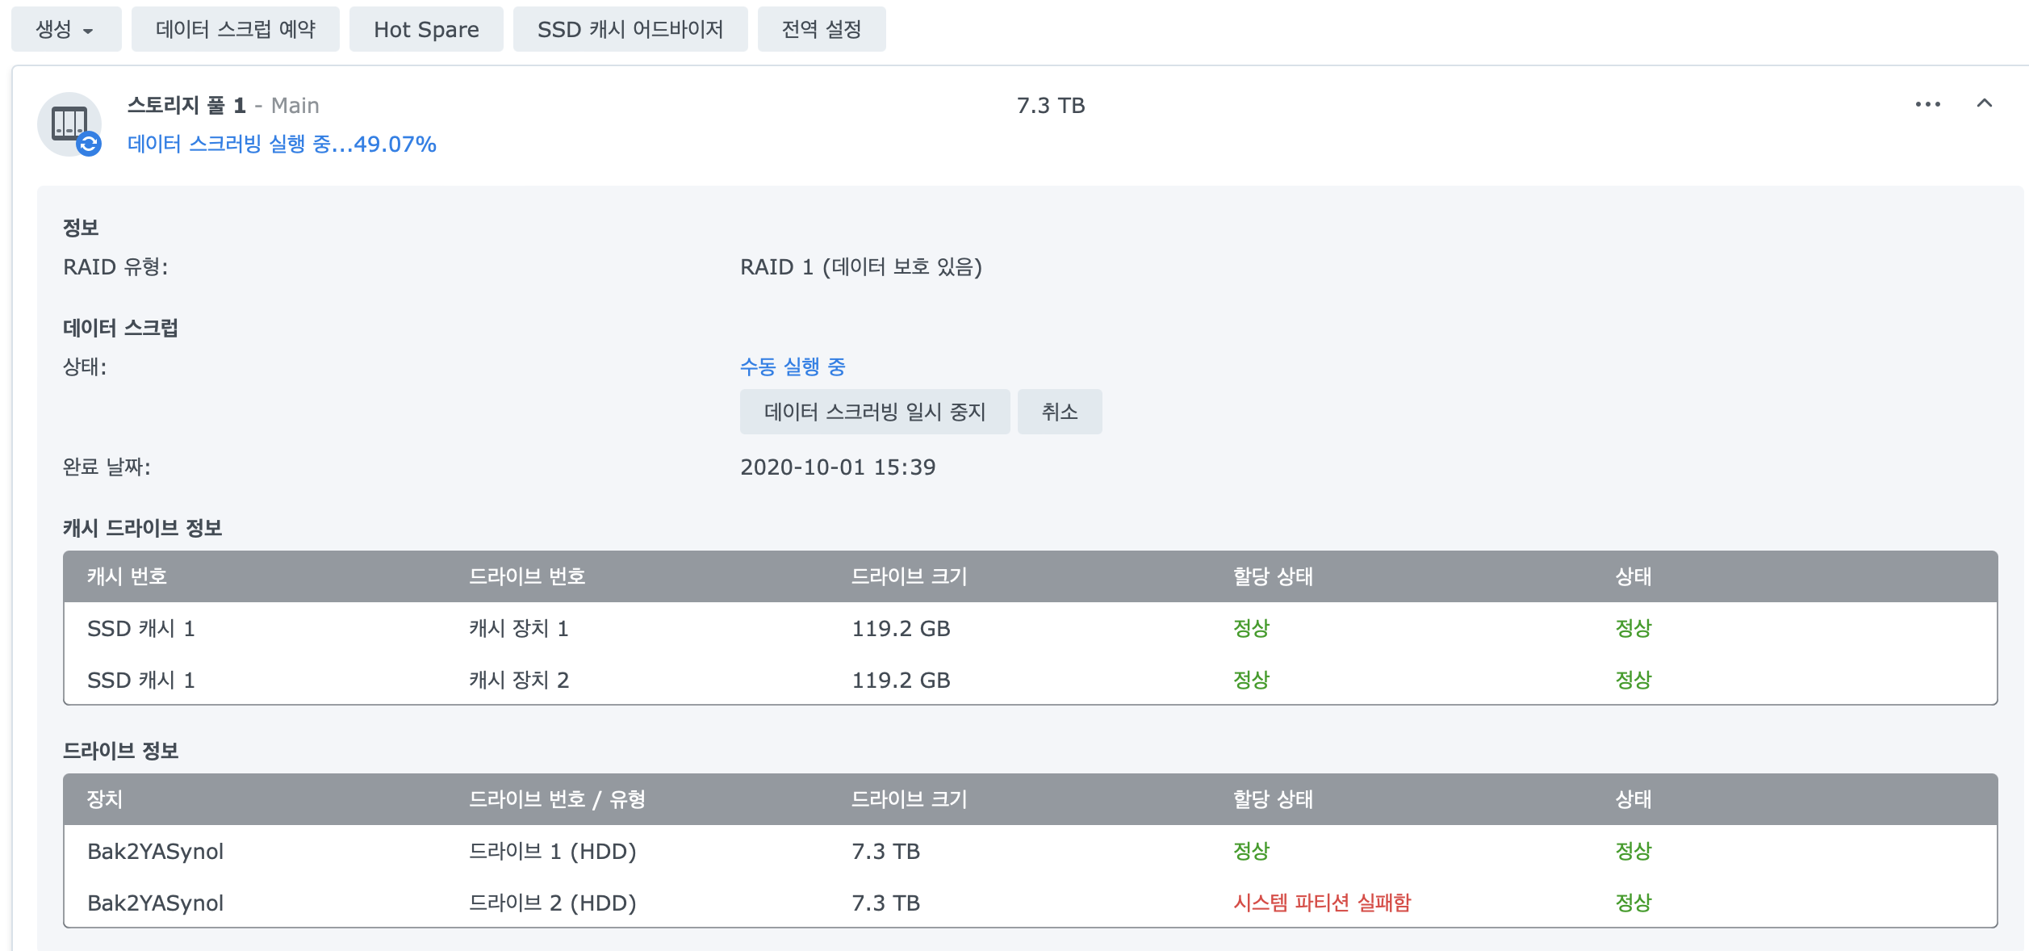
Task: Select the 드라이브 1 (HDD) row
Action: point(552,852)
